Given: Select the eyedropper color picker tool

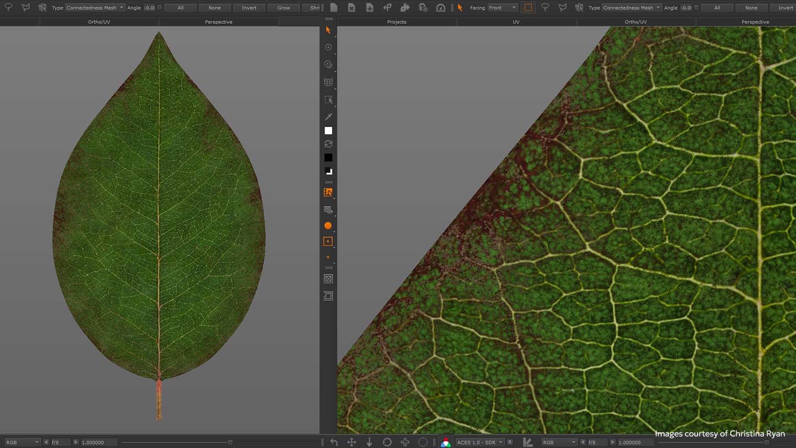Looking at the screenshot, I should pos(328,117).
